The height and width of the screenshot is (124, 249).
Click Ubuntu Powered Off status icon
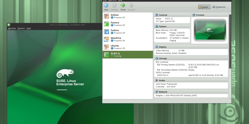pyautogui.click(x=112, y=48)
